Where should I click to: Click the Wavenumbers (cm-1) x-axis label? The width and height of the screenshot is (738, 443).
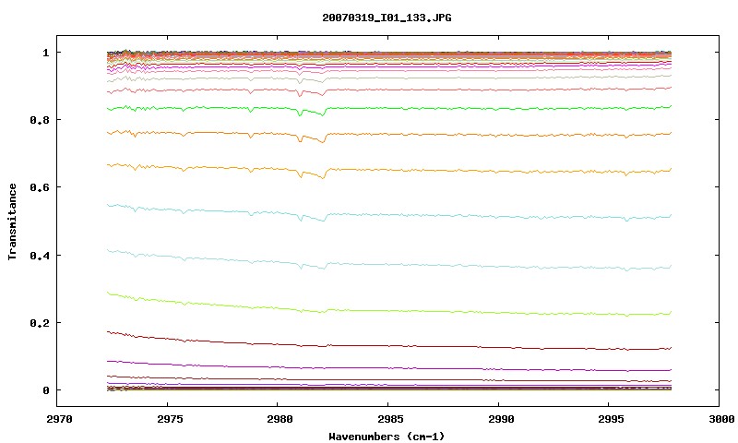pos(387,437)
